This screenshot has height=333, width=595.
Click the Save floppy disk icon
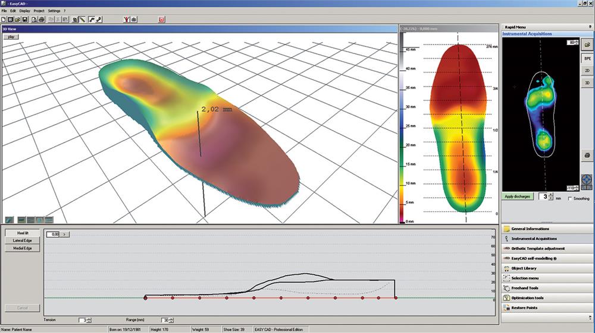click(25, 20)
